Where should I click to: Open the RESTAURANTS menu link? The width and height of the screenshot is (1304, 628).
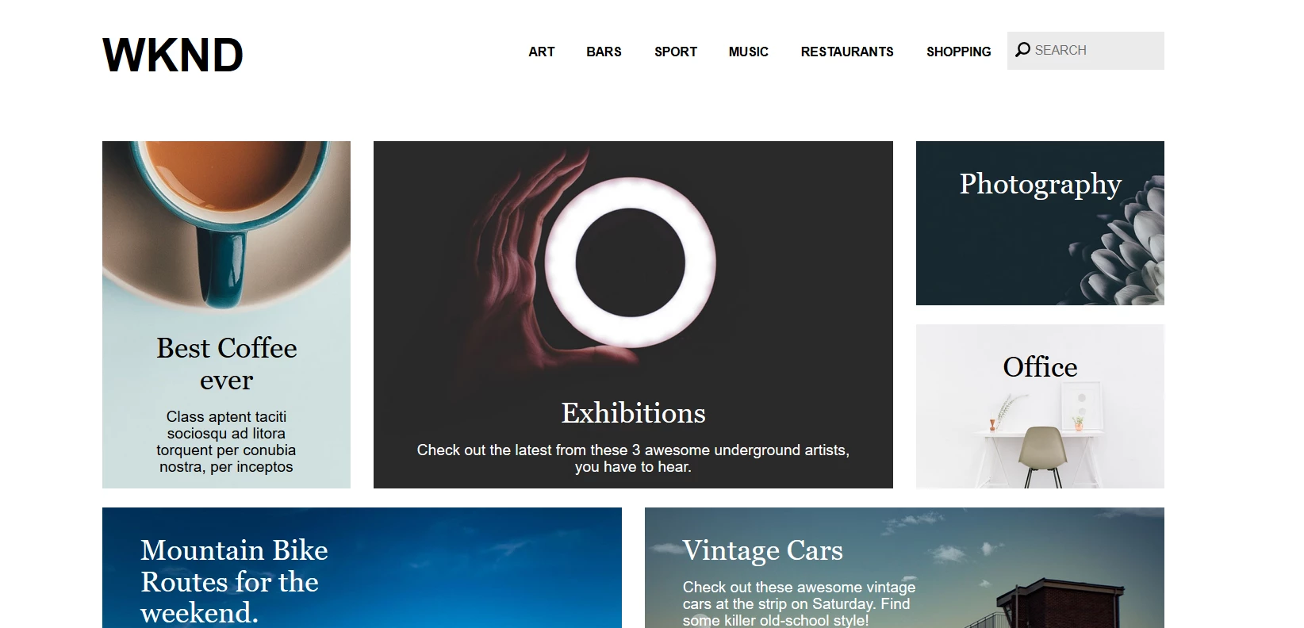[847, 52]
